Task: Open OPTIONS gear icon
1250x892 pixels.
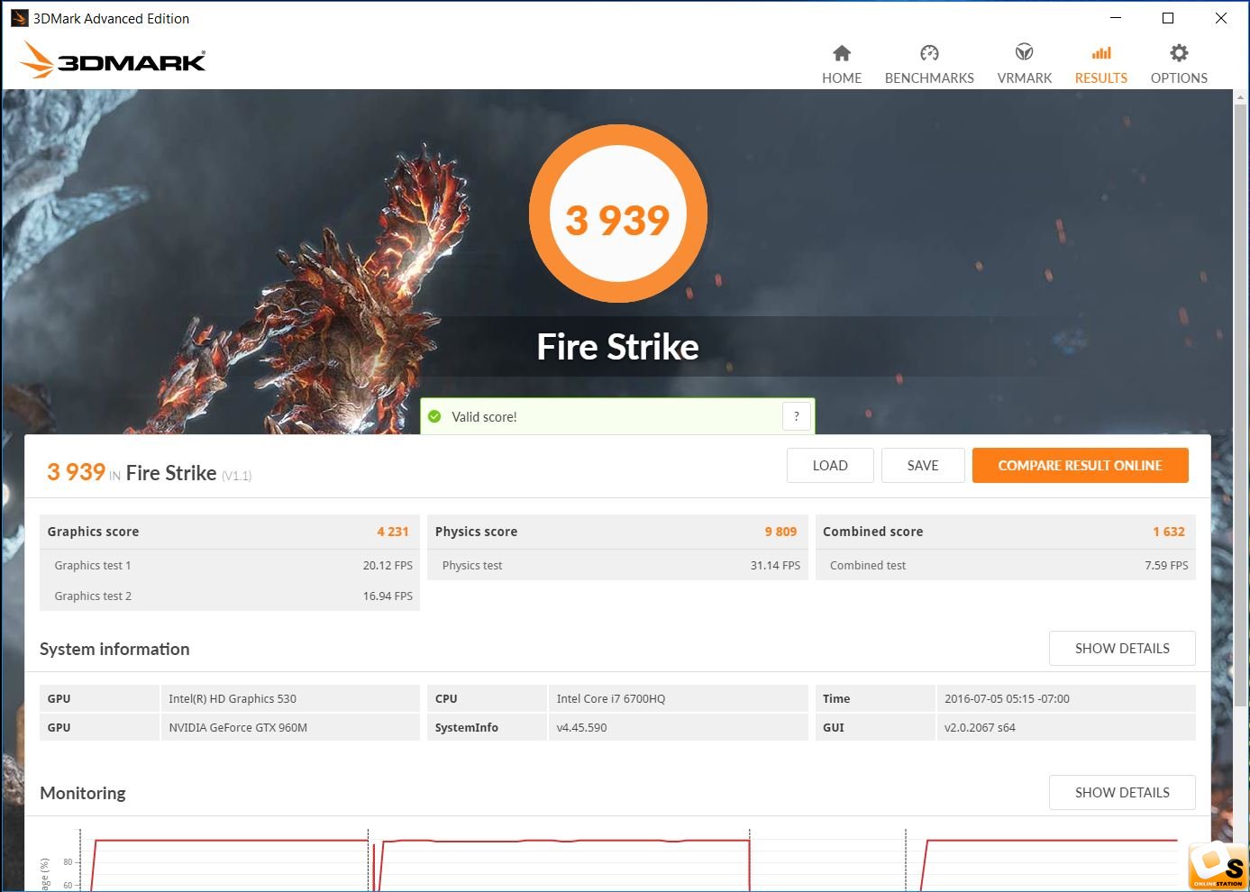Action: pos(1179,53)
